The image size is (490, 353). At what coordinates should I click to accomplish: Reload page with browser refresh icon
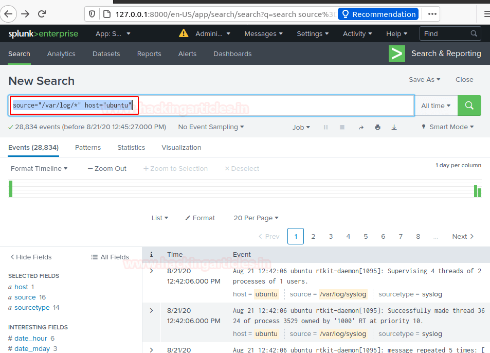(42, 14)
